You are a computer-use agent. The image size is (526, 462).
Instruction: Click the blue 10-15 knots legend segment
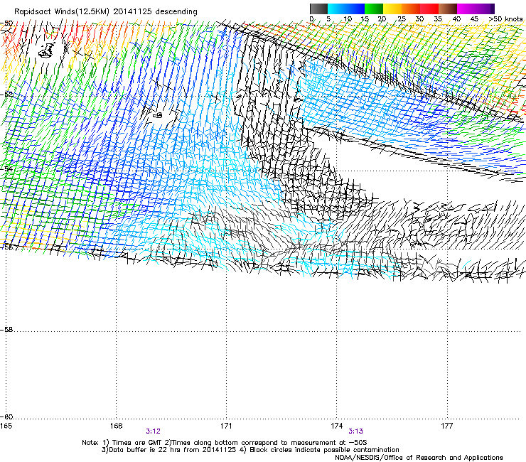tap(355, 9)
